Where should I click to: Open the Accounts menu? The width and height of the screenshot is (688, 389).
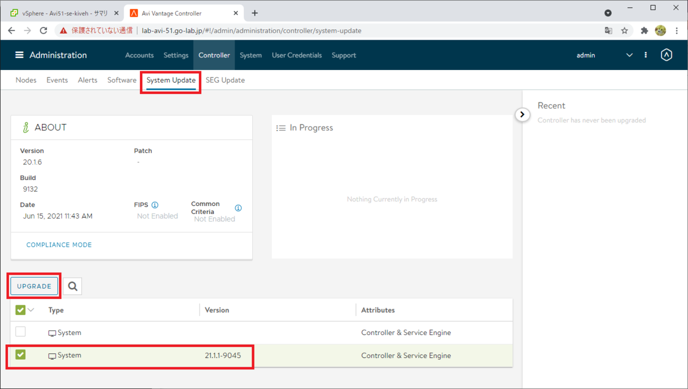pos(139,55)
